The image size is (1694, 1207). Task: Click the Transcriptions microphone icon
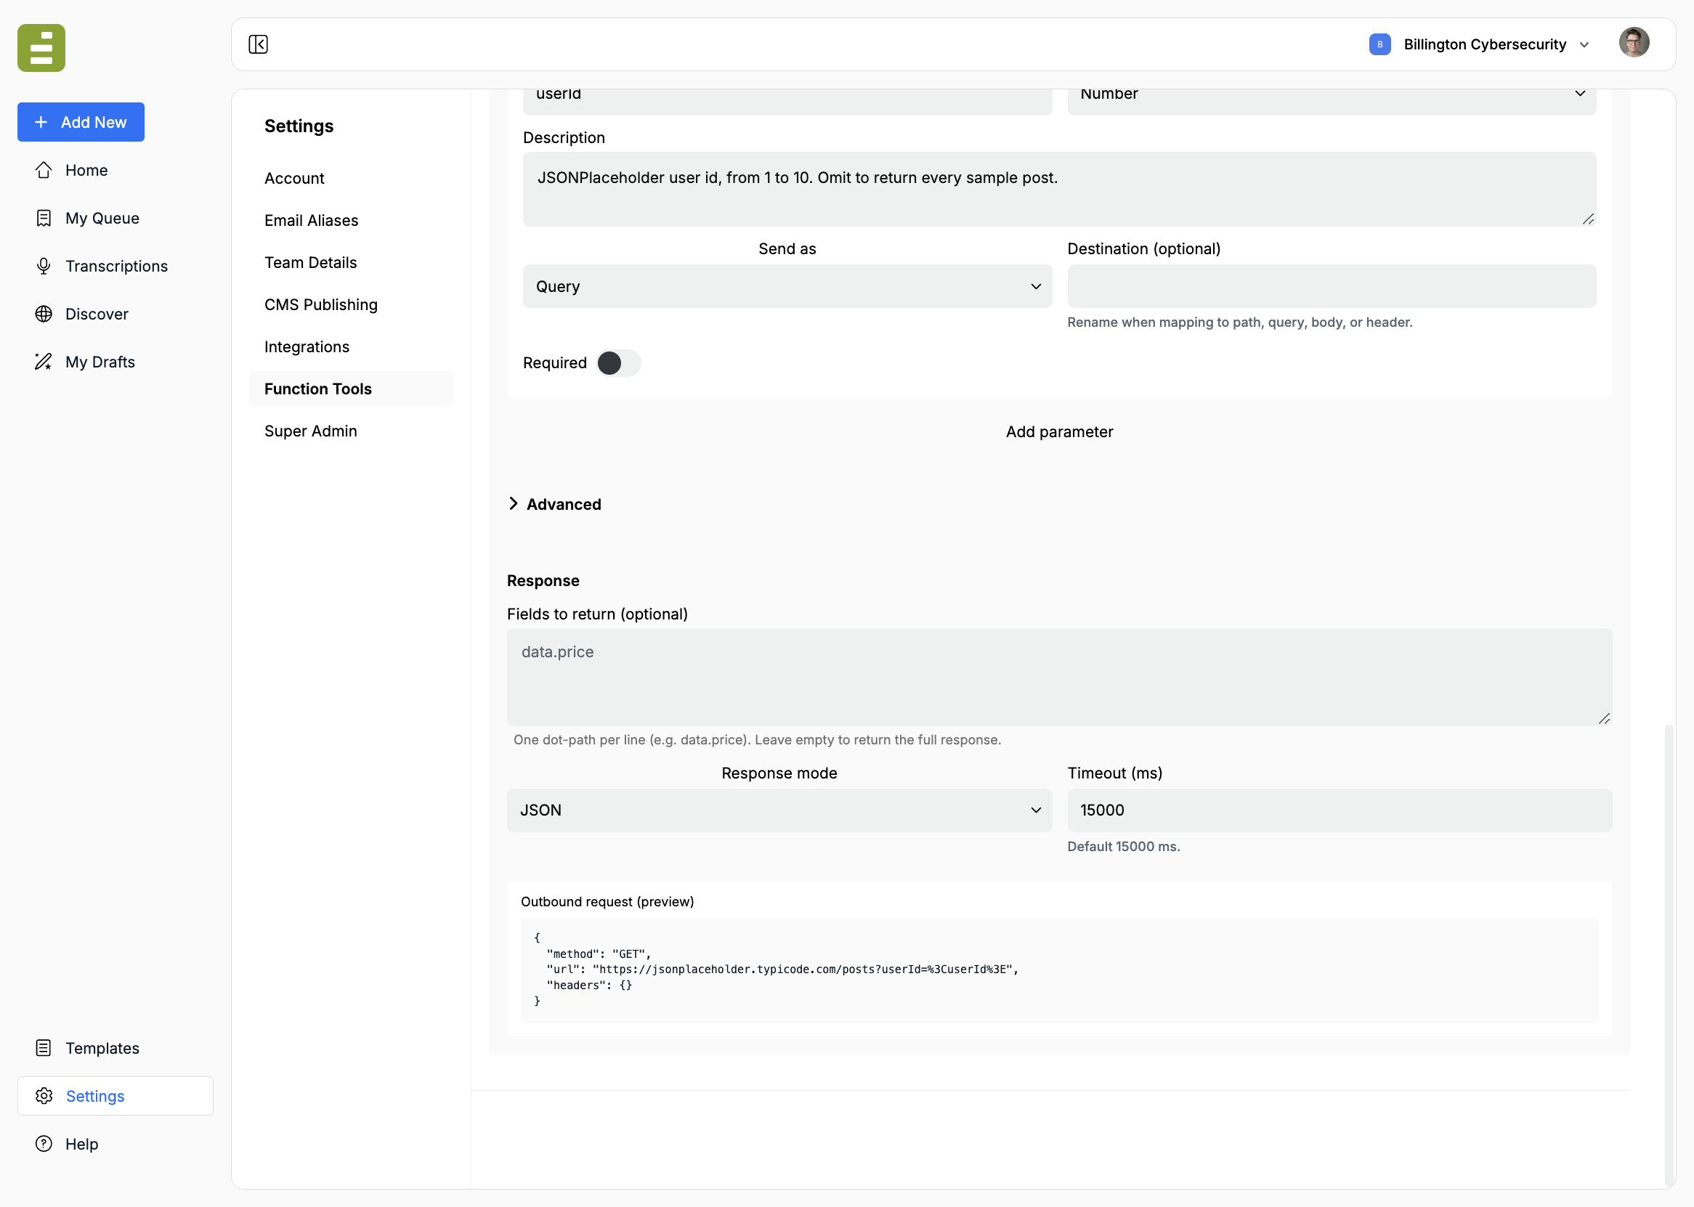pos(44,266)
